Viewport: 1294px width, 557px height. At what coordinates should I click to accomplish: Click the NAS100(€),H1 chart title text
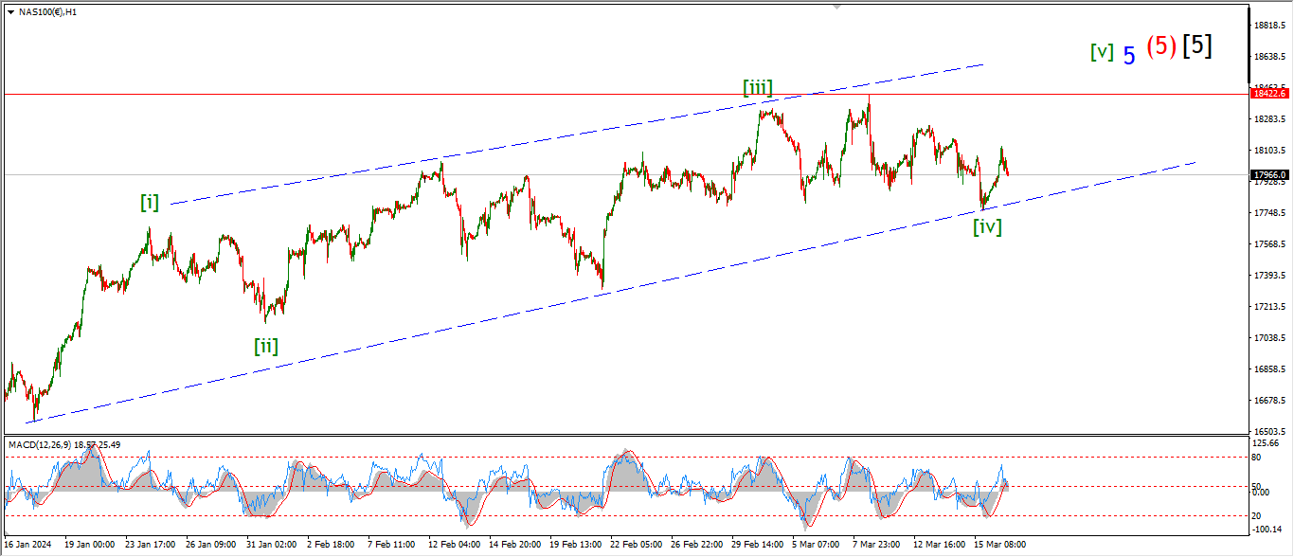click(46, 13)
